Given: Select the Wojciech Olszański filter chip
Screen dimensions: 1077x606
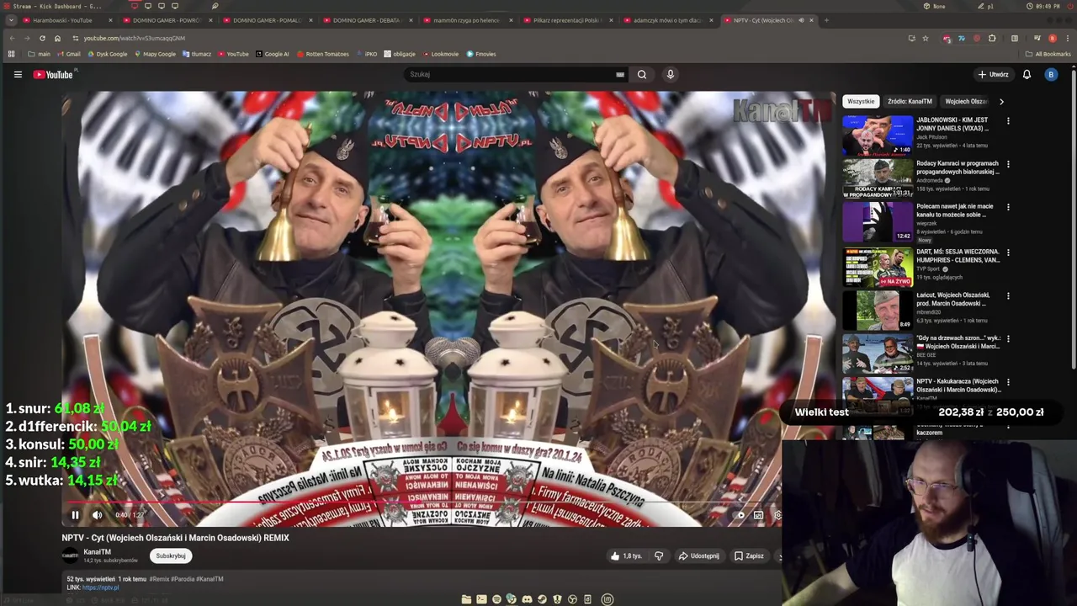Looking at the screenshot, I should tap(967, 101).
